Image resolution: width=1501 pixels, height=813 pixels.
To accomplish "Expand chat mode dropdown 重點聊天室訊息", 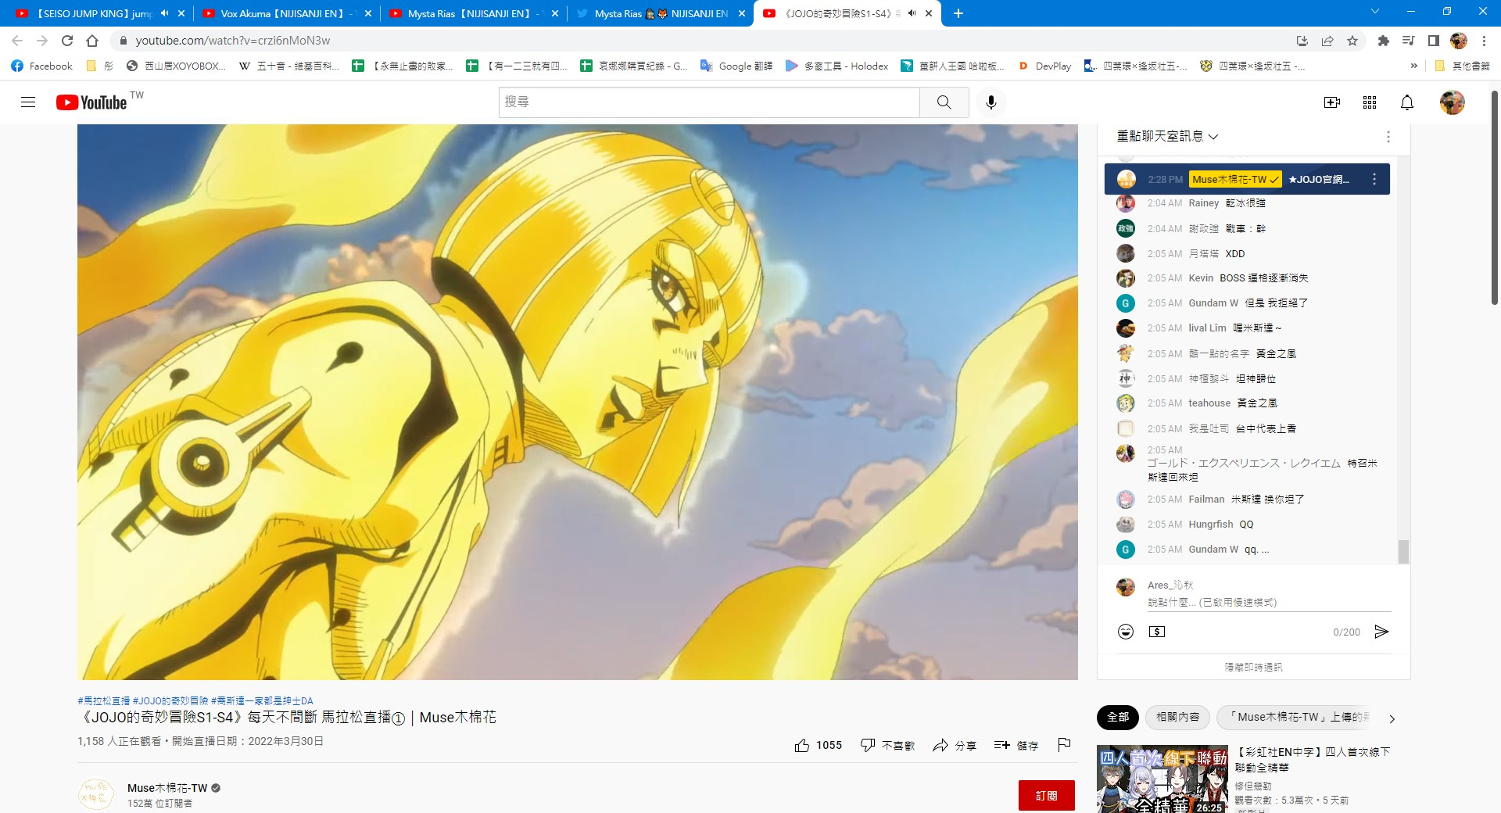I will [x=1167, y=137].
